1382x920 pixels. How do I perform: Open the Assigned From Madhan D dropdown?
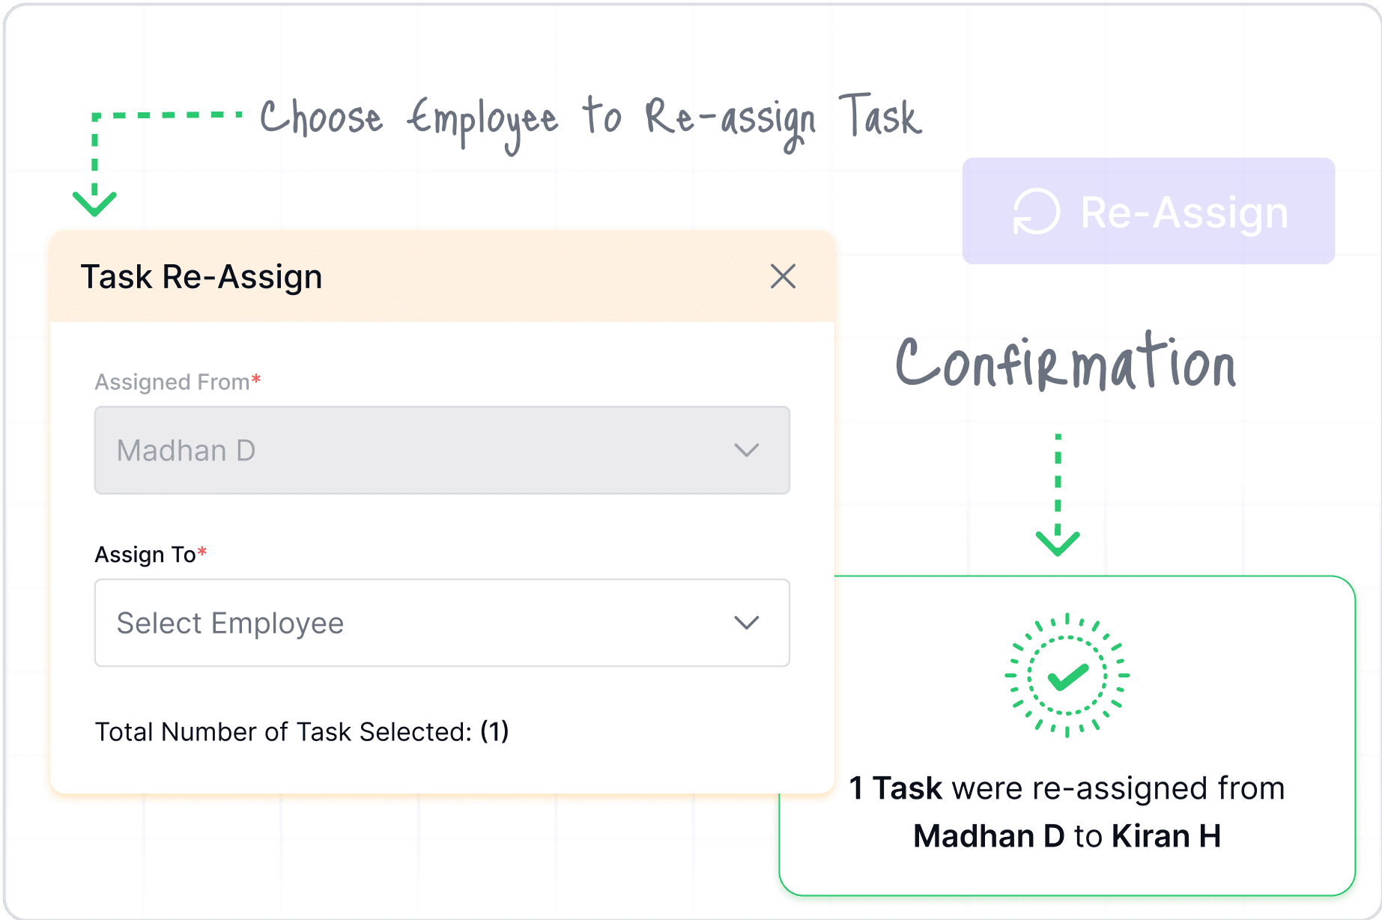click(x=442, y=450)
